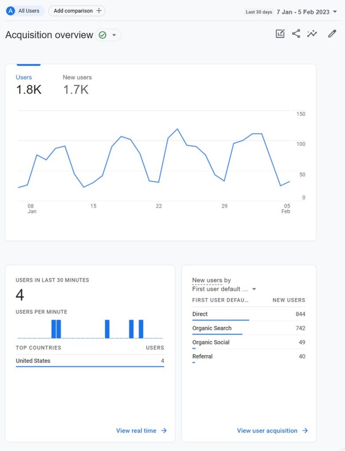Click the All Users comparison chip
345x451 pixels.
coord(24,11)
